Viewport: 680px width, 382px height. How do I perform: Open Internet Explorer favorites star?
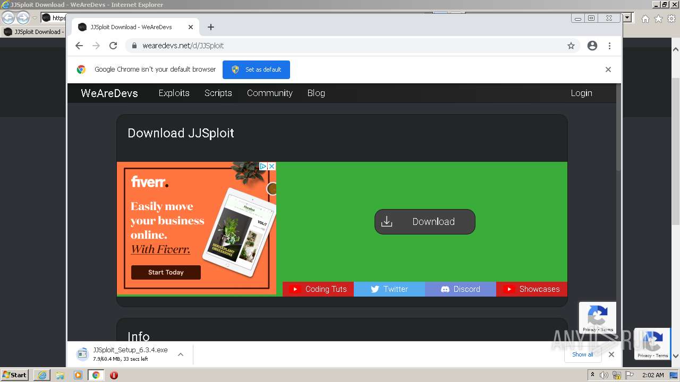658,19
